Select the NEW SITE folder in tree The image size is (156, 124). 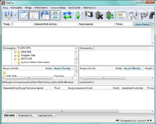point(26,52)
